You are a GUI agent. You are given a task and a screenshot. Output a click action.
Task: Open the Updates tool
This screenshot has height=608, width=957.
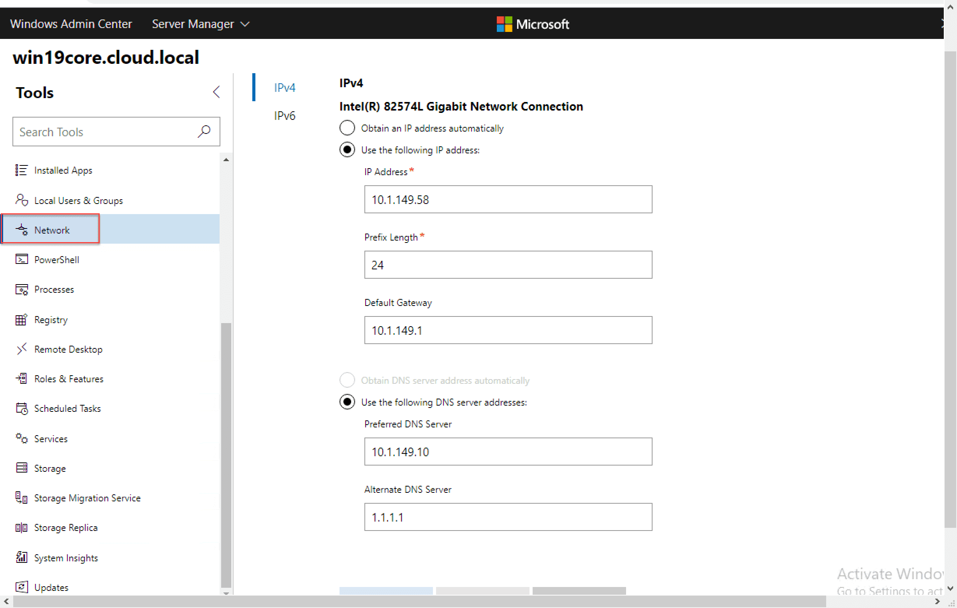[x=51, y=587]
